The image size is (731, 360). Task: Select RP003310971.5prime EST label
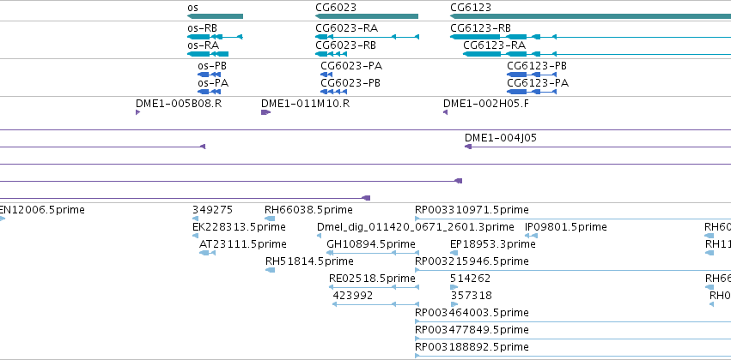tap(472, 210)
